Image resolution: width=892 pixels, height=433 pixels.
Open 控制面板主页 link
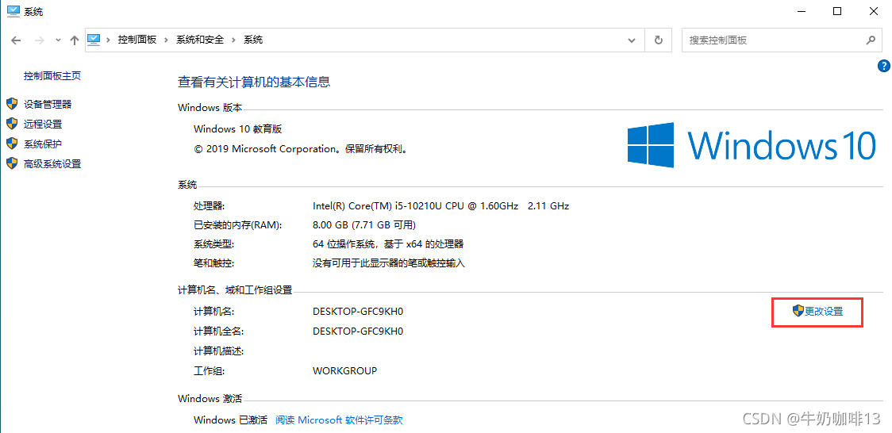pos(52,75)
